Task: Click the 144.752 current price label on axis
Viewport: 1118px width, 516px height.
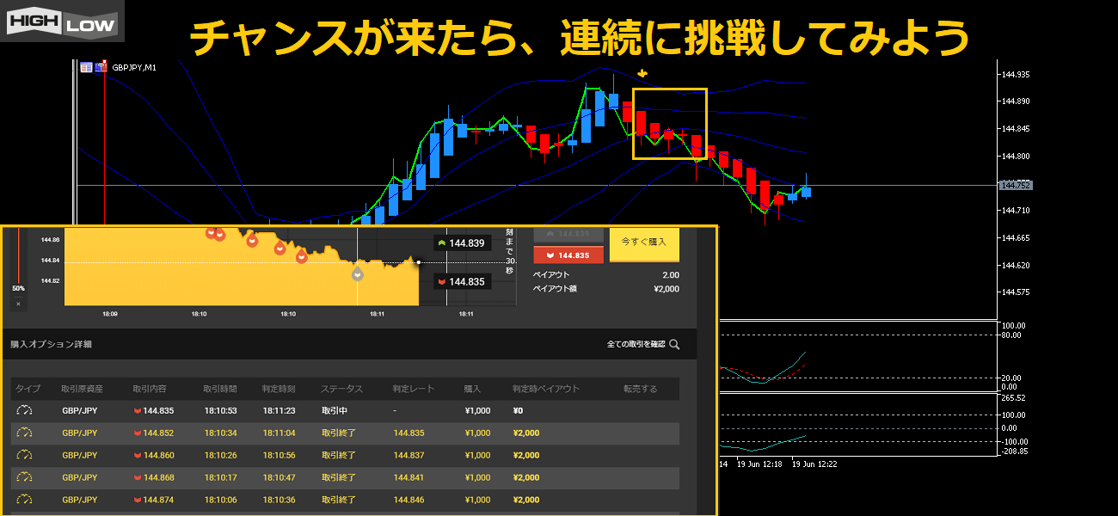Action: point(1015,185)
